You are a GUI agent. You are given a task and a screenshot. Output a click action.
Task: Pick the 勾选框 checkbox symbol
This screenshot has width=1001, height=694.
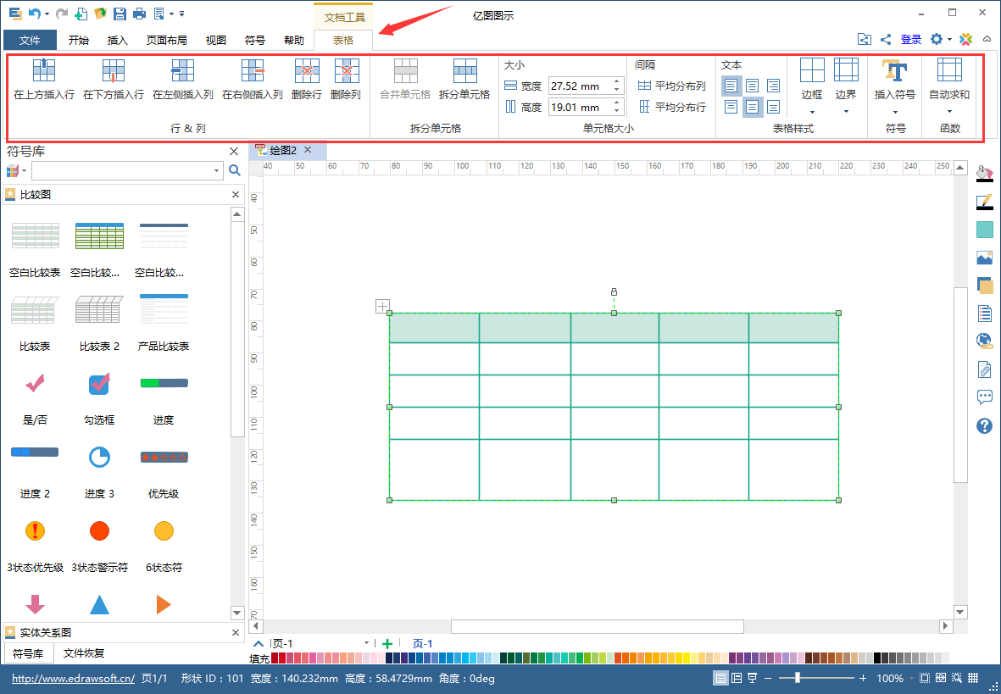point(99,383)
